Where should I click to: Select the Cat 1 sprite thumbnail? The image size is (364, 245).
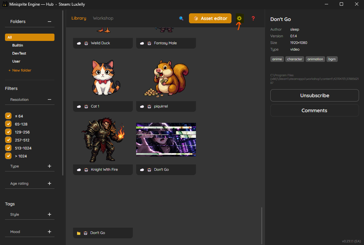click(106, 78)
